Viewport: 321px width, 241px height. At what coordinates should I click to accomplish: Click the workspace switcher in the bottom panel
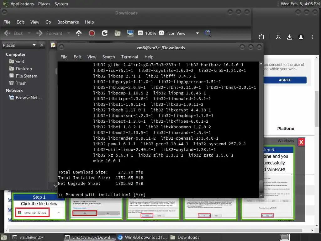tap(285, 237)
